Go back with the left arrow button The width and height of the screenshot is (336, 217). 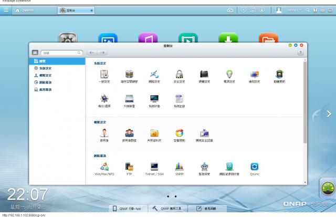92,53
